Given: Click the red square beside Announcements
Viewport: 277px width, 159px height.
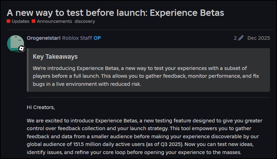Looking at the screenshot, I should 33,21.
